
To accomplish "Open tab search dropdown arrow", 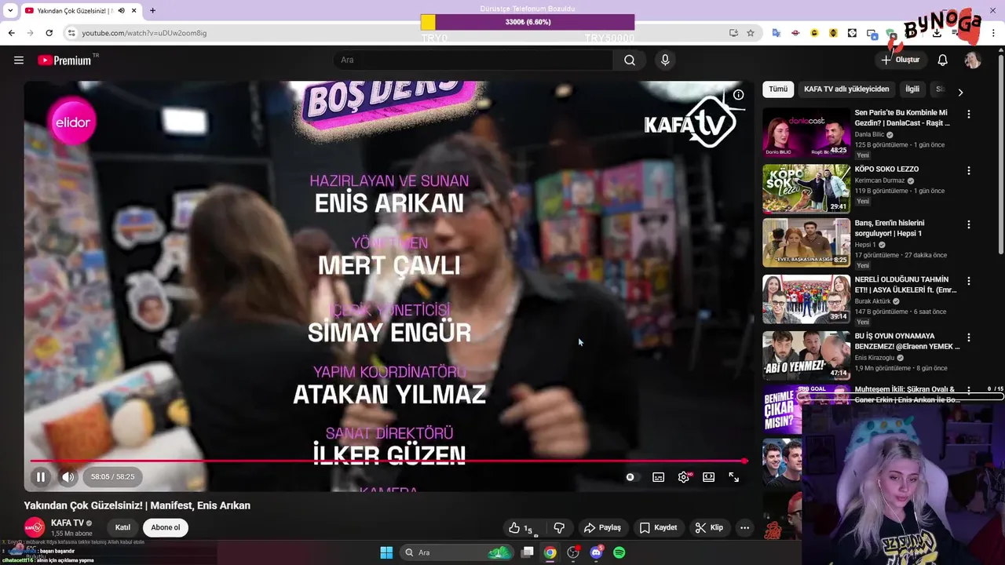I will pos(10,10).
